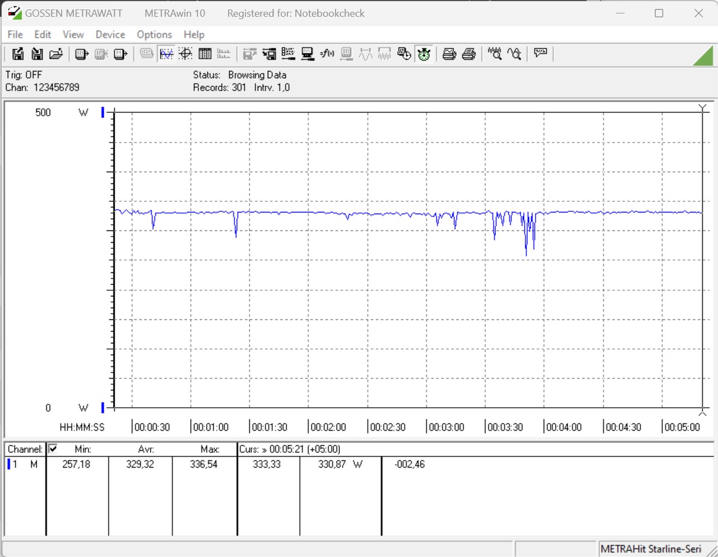The height and width of the screenshot is (557, 718).
Task: Click the blue marker next to 0 W
Action: coord(103,408)
